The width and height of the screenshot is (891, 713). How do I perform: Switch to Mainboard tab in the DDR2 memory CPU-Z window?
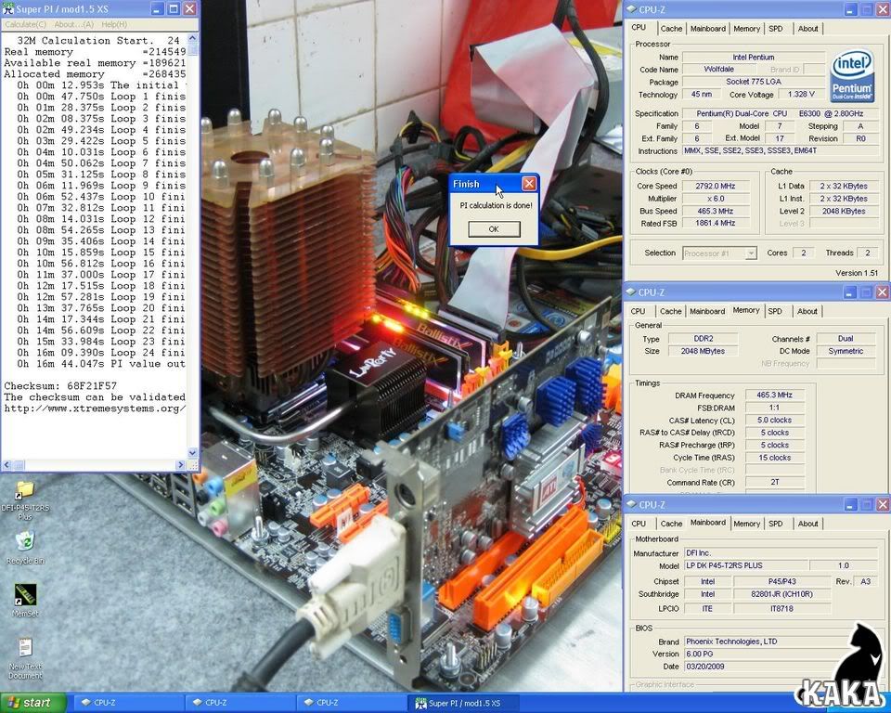click(x=707, y=311)
